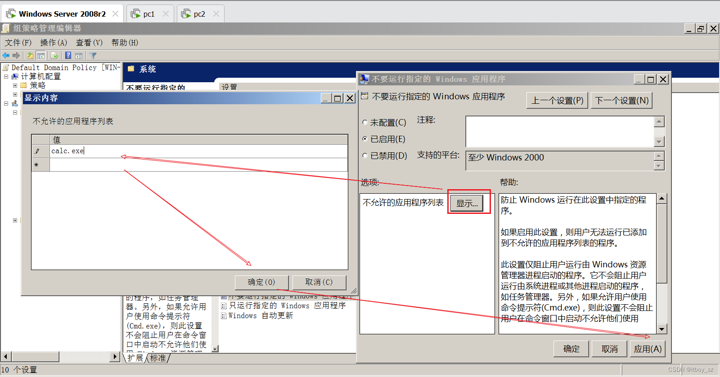Click the Up One Level folder icon

(30, 55)
